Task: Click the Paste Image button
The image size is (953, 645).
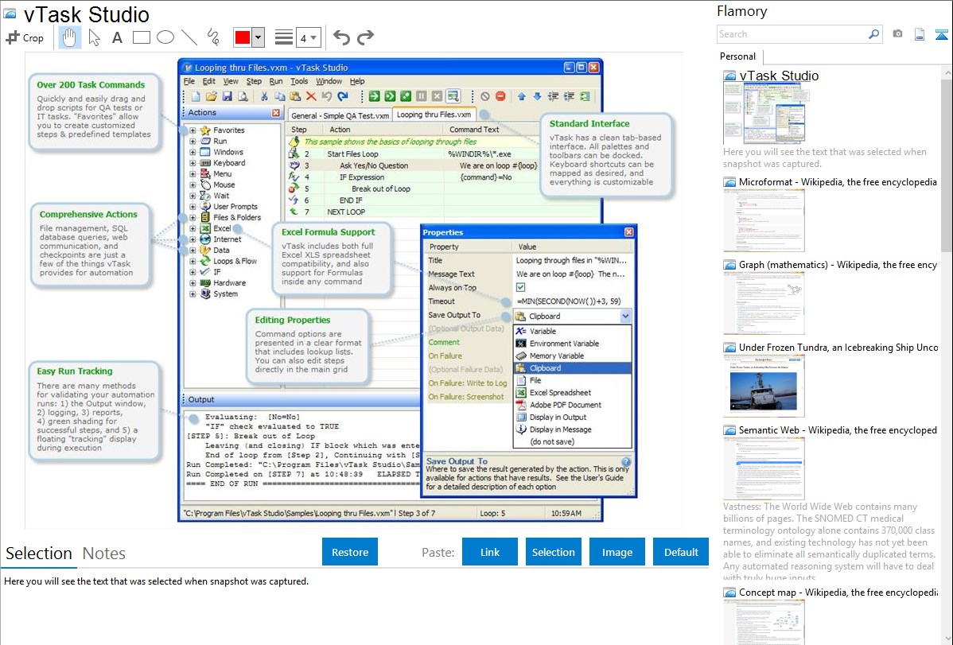Action: coord(617,552)
